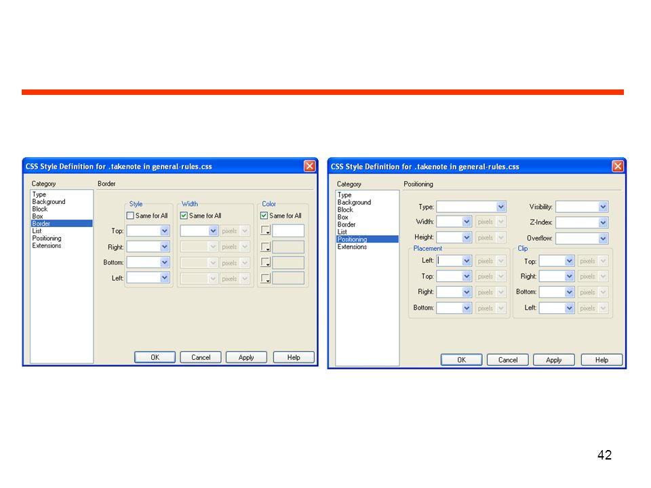Open the Placement Bottom dropdown
The width and height of the screenshot is (651, 488).
(x=467, y=308)
